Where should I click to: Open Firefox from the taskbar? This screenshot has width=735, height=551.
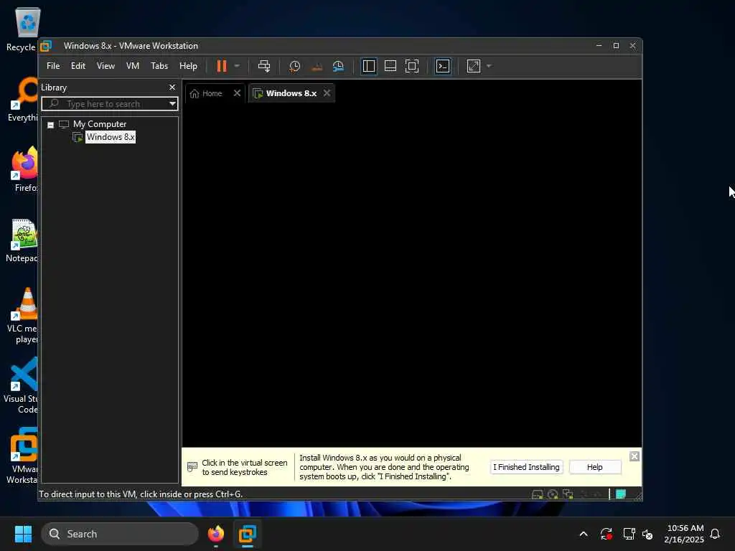click(x=216, y=534)
